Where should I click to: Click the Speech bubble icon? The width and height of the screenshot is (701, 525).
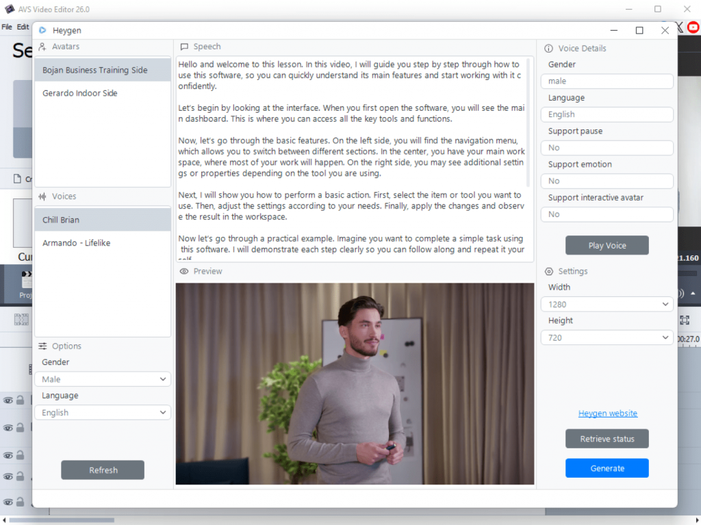pyautogui.click(x=184, y=47)
